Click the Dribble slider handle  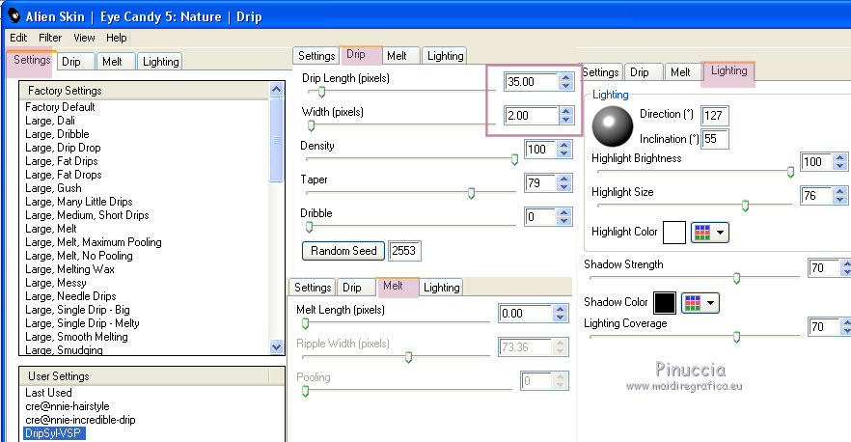[x=310, y=227]
